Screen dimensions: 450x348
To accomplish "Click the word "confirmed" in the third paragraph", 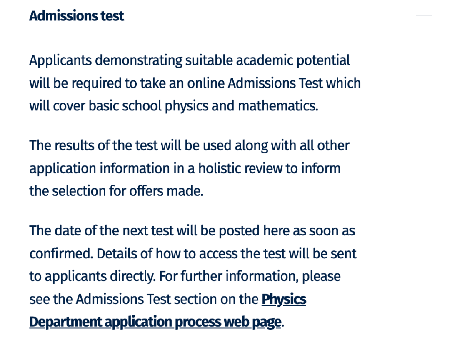I will pyautogui.click(x=60, y=254).
